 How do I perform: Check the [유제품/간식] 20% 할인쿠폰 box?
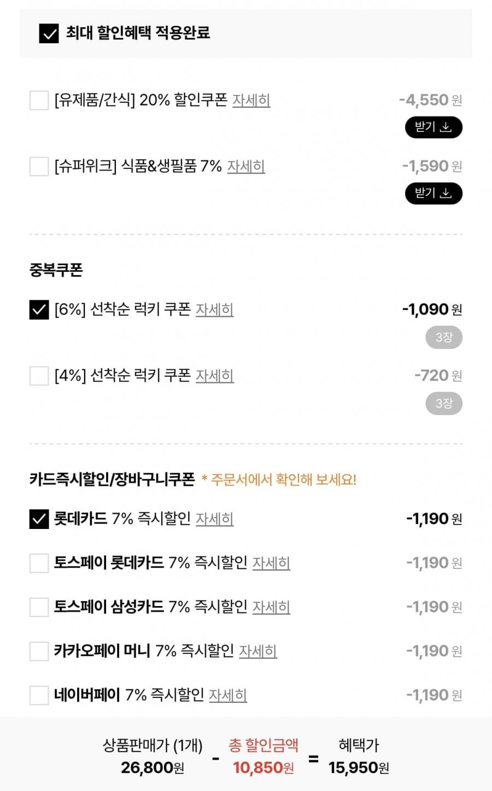click(x=39, y=101)
